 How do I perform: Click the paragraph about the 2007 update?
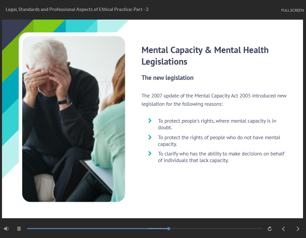214,100
